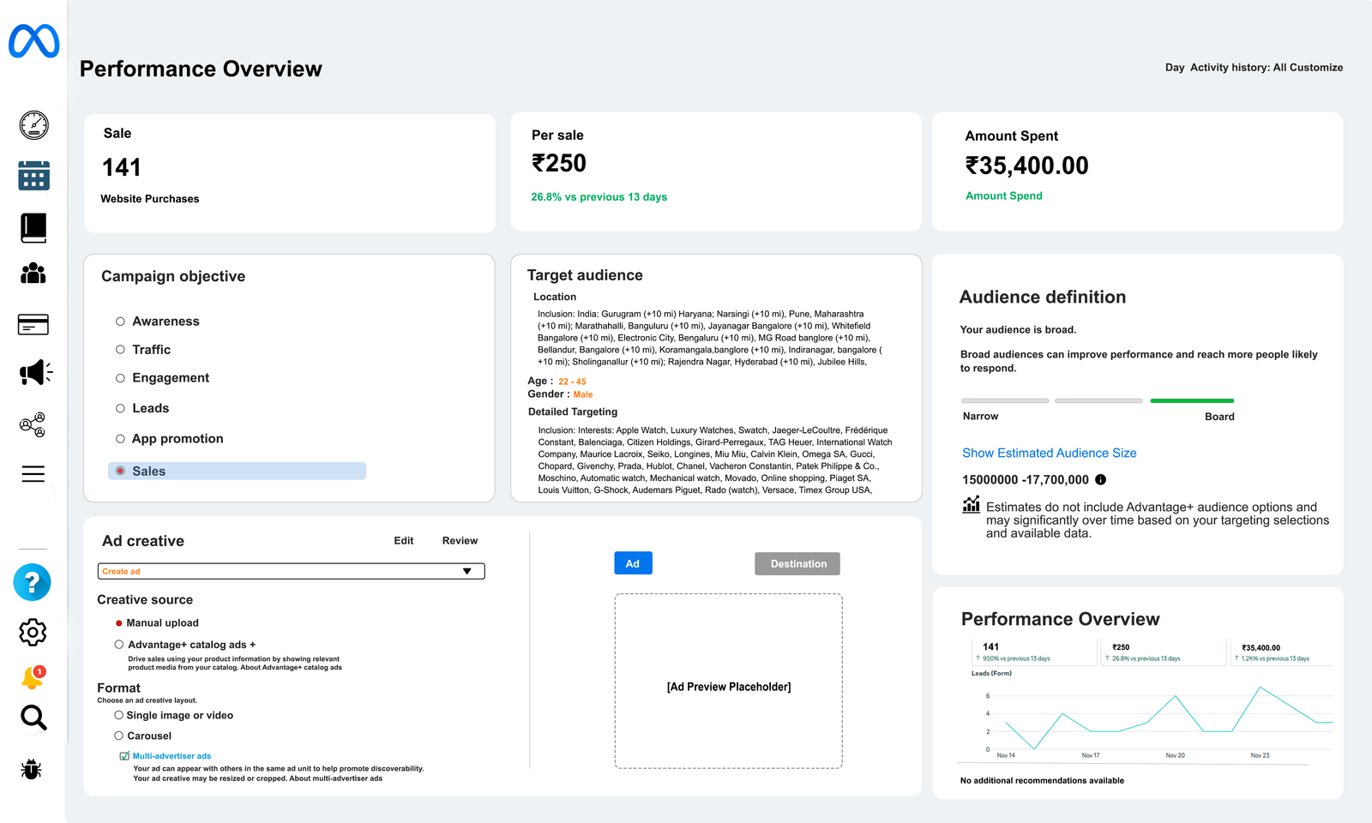1372x823 pixels.
Task: Choose the Carousel format option
Action: 119,736
